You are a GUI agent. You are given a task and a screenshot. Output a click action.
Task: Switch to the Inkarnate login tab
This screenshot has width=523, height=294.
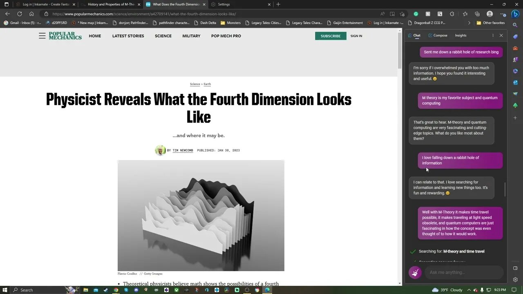click(45, 4)
